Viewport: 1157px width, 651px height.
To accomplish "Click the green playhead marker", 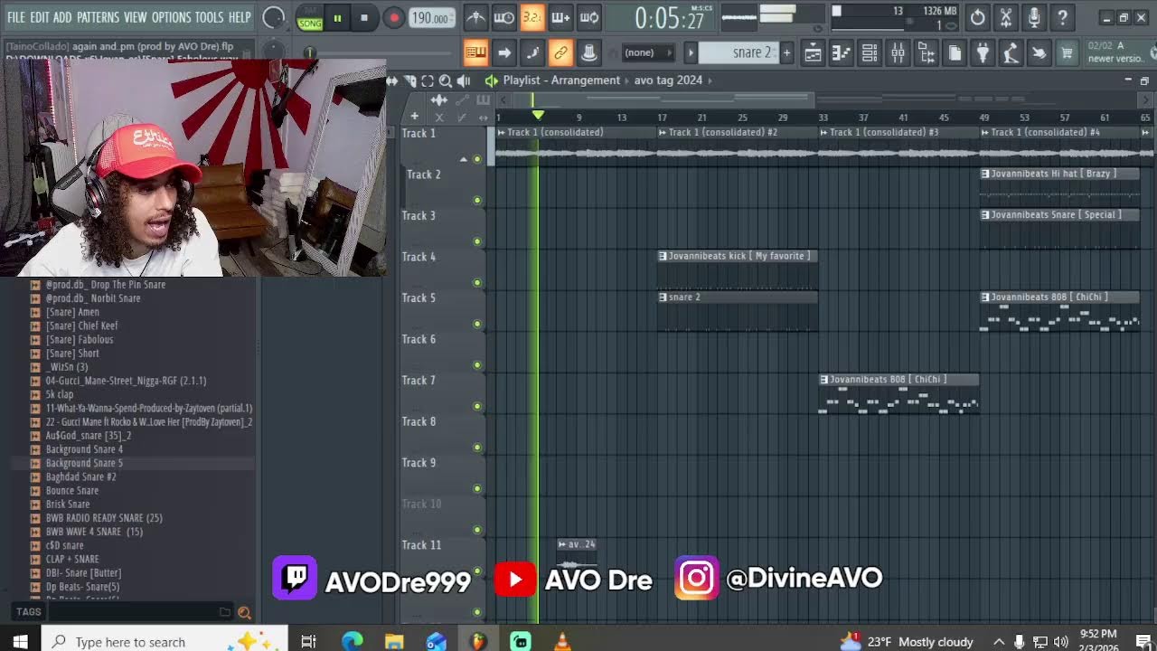I will coord(538,116).
